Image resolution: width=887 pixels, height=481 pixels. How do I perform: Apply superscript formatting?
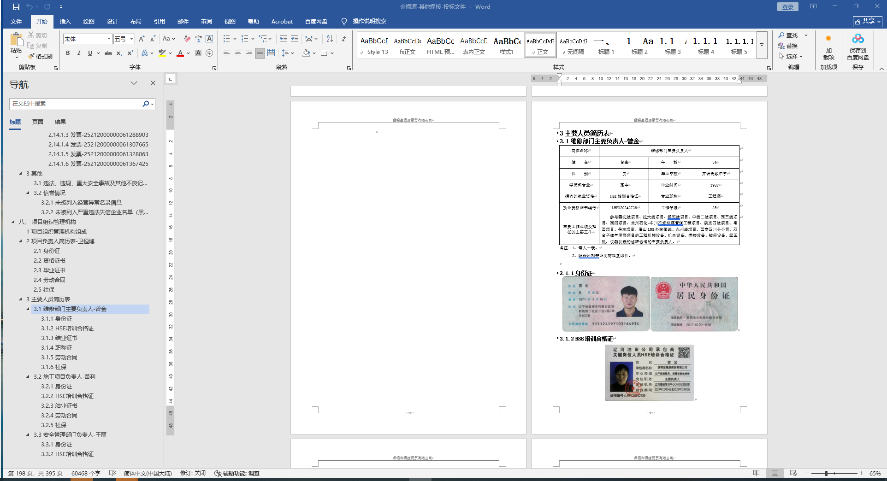click(x=130, y=53)
